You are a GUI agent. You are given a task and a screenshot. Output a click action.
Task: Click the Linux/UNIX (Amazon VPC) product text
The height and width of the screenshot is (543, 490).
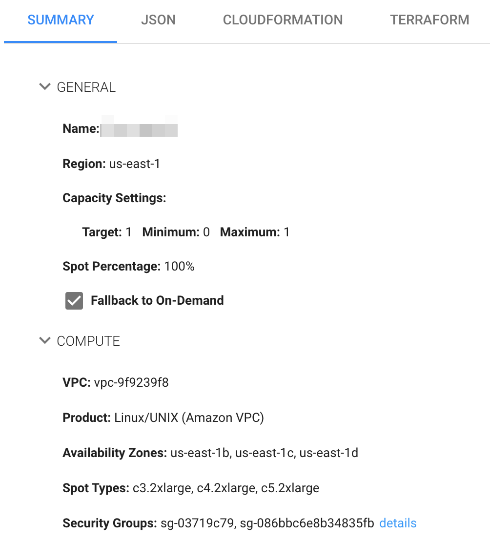coord(189,418)
